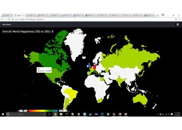Click the Overall World Happiness heading

click(28, 32)
